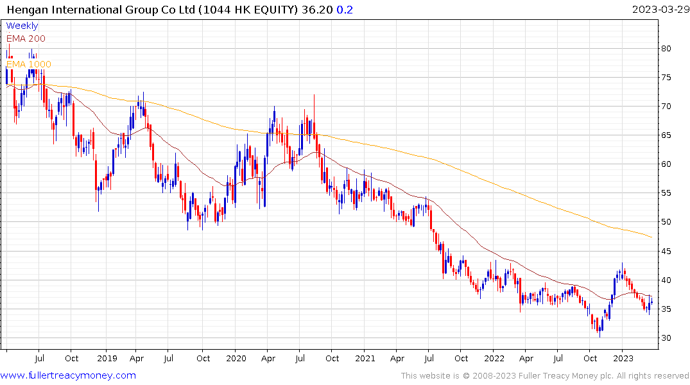Viewport: 690px width, 385px height.
Task: Click the EMA 200 legend label
Action: click(26, 38)
